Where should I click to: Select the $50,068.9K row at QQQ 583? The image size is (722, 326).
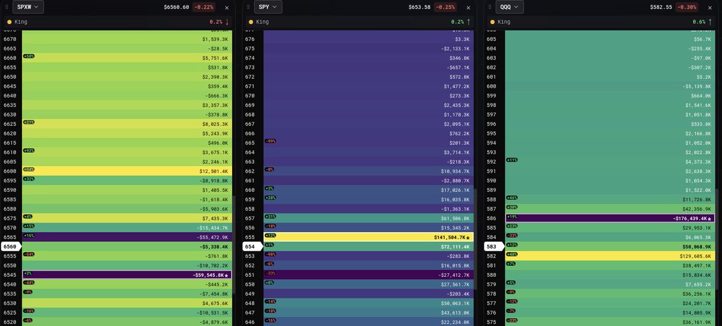[x=610, y=247]
